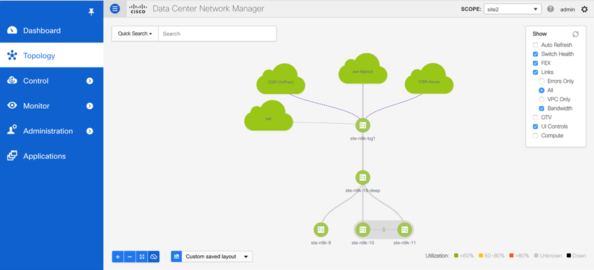
Task: Select the Errors Only radio button
Action: [541, 82]
